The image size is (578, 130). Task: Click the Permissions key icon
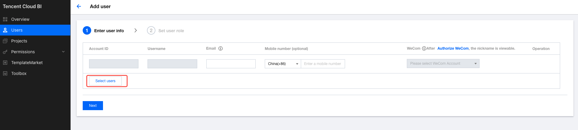tap(5, 52)
